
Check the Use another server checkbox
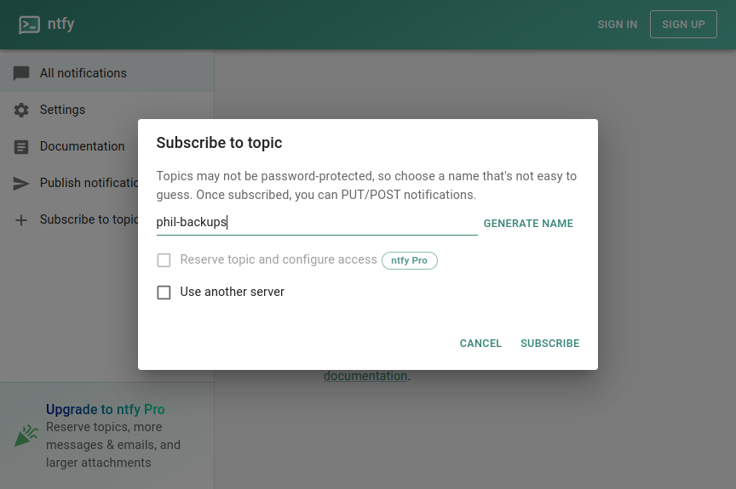(164, 293)
